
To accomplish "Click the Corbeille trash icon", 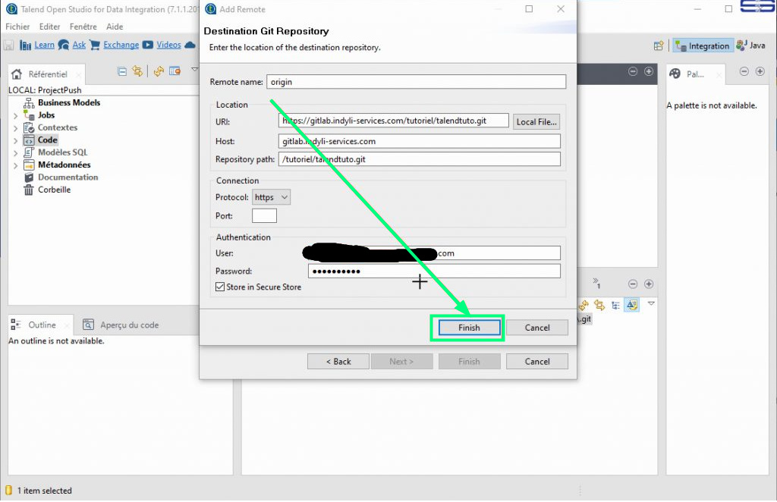I will pos(30,190).
